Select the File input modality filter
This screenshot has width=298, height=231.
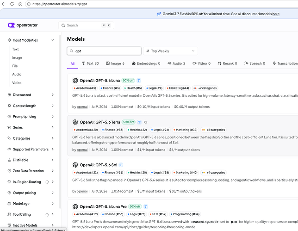pyautogui.click(x=15, y=66)
